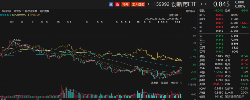Open the 区间统计 interval statistics tool
This screenshot has height=100, width=250.
pyautogui.click(x=7, y=11)
